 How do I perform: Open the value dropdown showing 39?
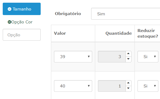click(x=73, y=56)
